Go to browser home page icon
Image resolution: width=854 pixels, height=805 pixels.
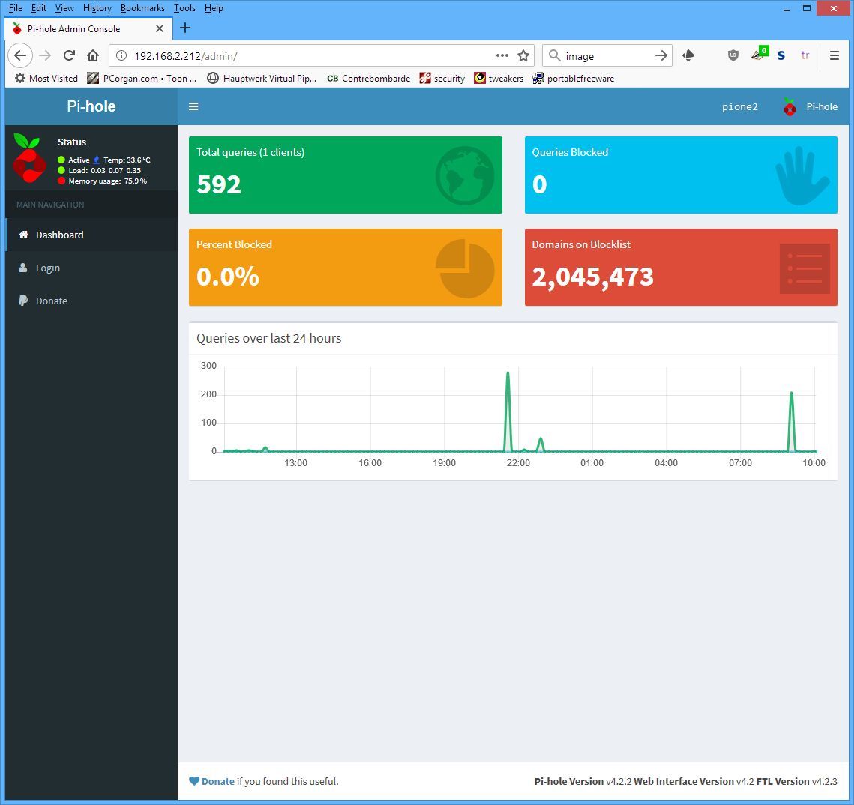pos(93,55)
